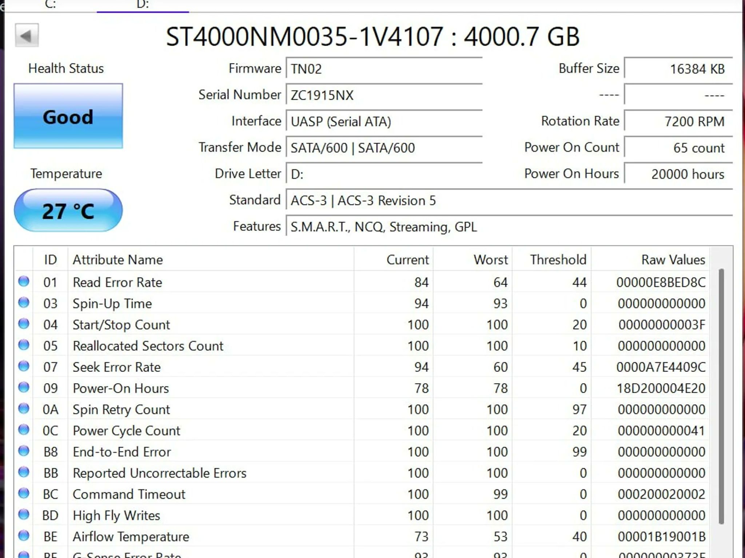Click the Rotation Rate 7200 RPM field

pos(678,121)
